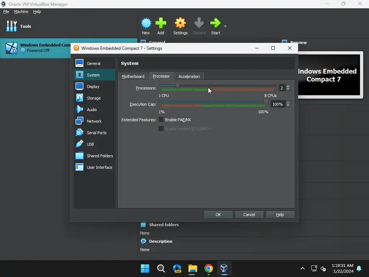Click the Shared folders section icon
The width and height of the screenshot is (369, 277).
[143, 225]
